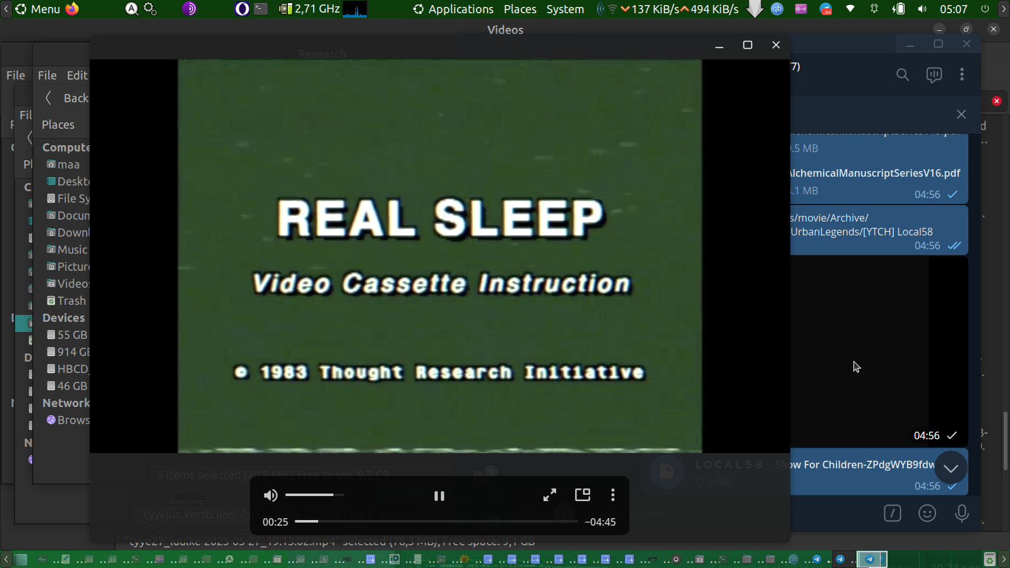Image resolution: width=1010 pixels, height=568 pixels.
Task: Open the Places menu in top panel
Action: pos(520,9)
